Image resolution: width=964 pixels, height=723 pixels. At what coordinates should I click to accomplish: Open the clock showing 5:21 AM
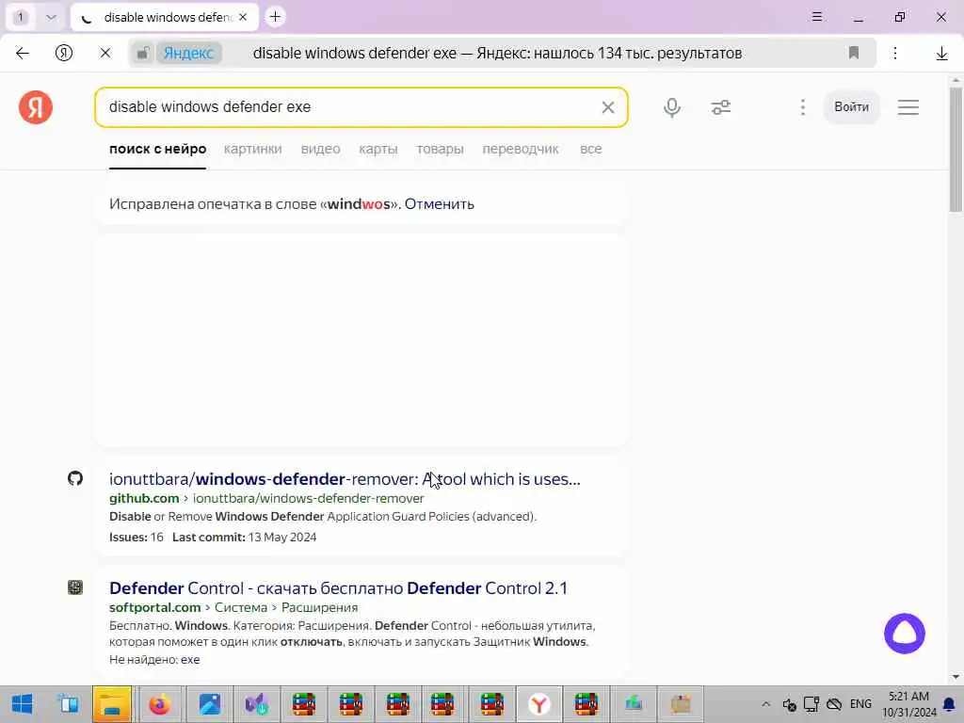909,704
